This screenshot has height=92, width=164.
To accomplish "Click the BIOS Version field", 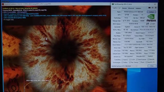I will [x=134, y=24].
